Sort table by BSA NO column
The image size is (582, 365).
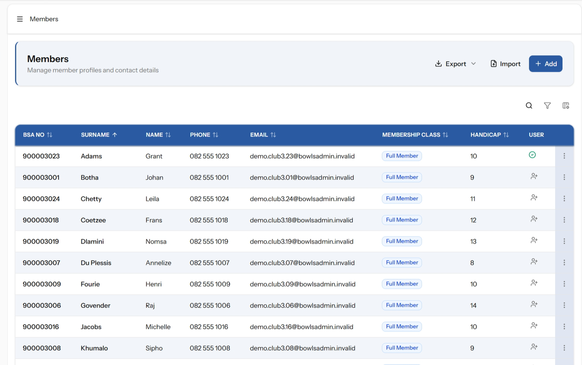point(38,135)
